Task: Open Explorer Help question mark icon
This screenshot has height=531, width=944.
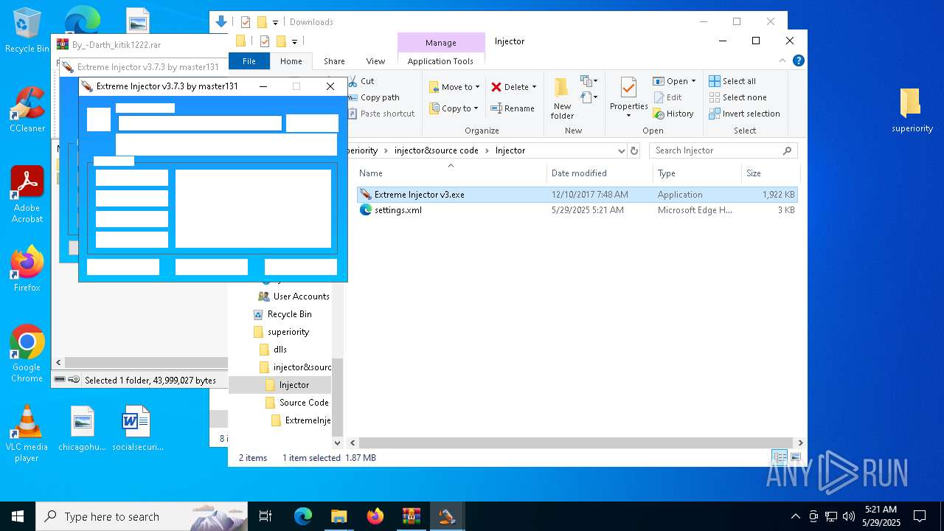Action: [798, 61]
